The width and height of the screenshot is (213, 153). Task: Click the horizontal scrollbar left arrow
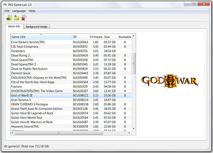13,133
